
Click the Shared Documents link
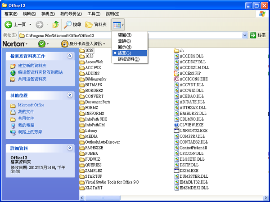[x=26, y=119]
